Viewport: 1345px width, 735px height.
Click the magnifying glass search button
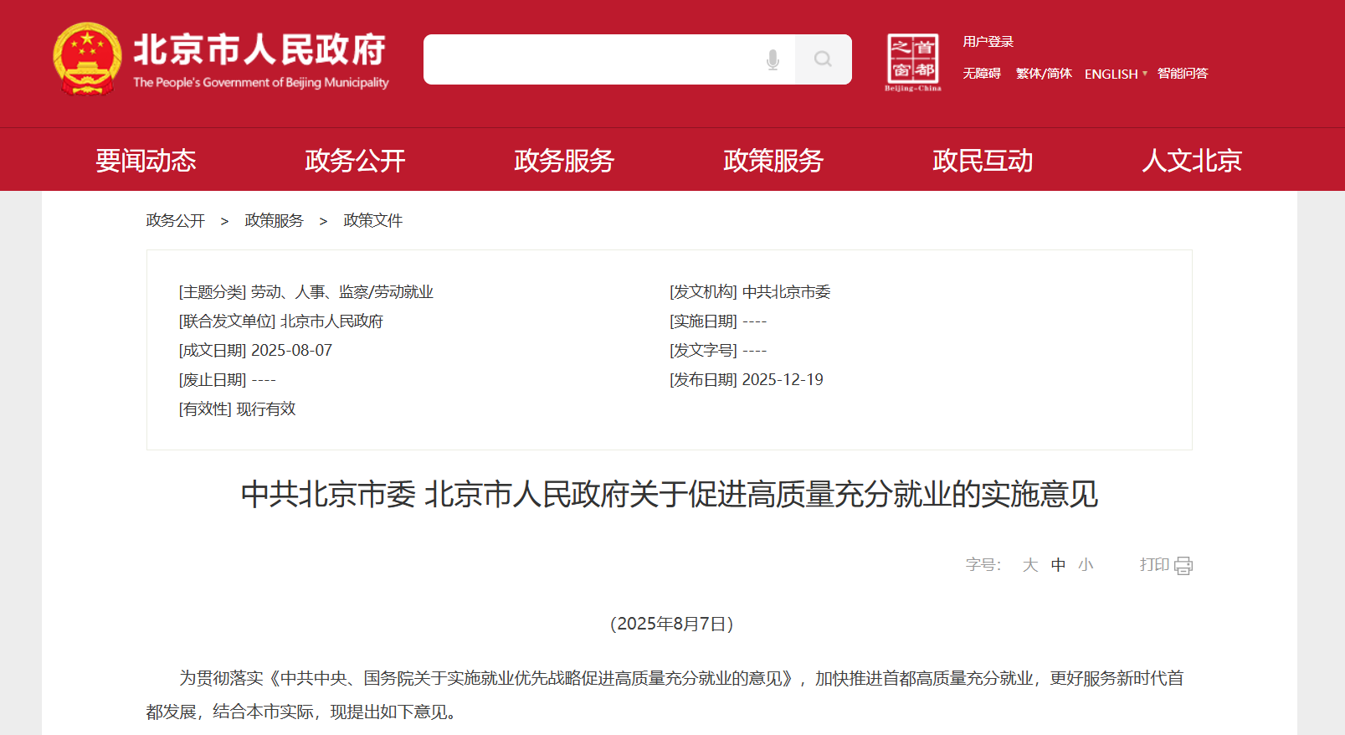(x=823, y=59)
